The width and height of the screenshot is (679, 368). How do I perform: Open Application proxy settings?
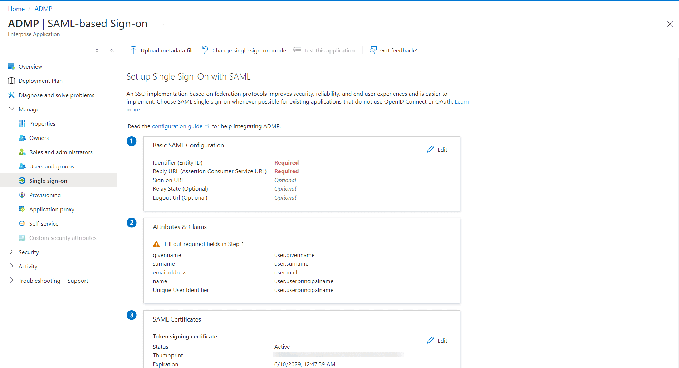tap(52, 209)
